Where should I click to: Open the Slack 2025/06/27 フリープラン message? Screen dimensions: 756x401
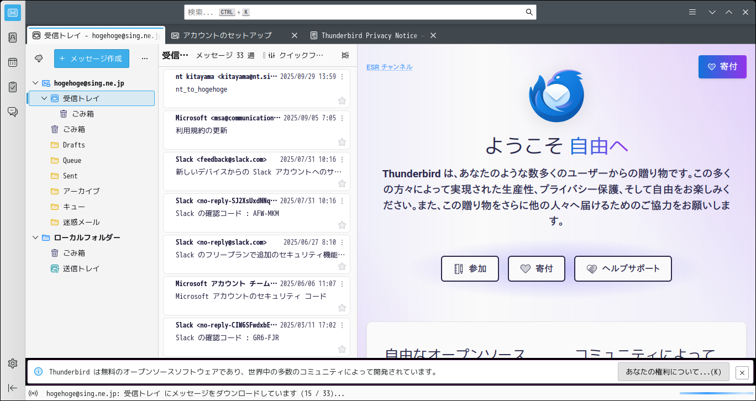(x=256, y=255)
